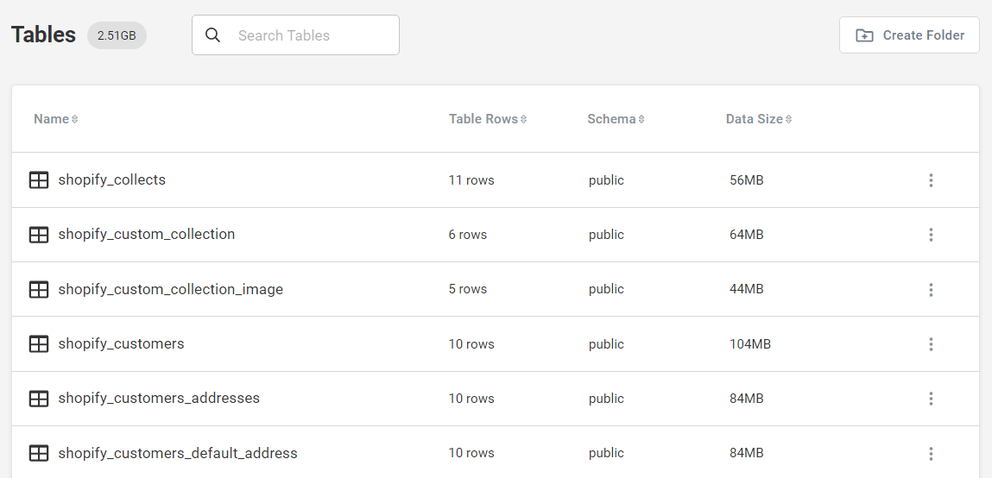Open the shopify_customers_default_address table

[178, 453]
